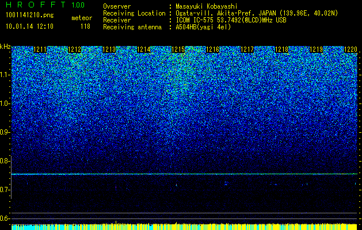This screenshot has height=230, width=362.
Task: Click the 1215 time marker
Action: 178,49
